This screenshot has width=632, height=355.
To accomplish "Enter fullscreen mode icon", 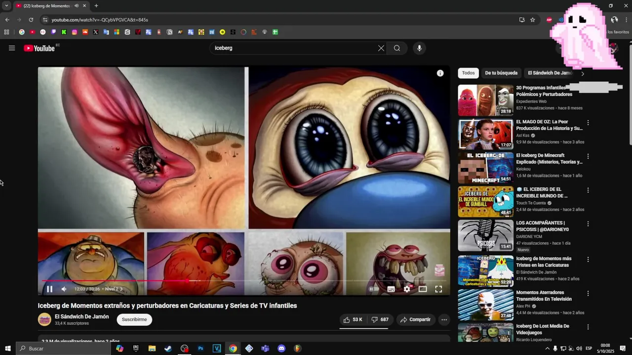I will pos(438,289).
